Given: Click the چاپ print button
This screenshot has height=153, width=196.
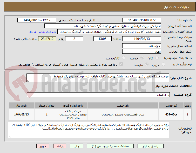Looking at the screenshot, I should click(77, 146).
